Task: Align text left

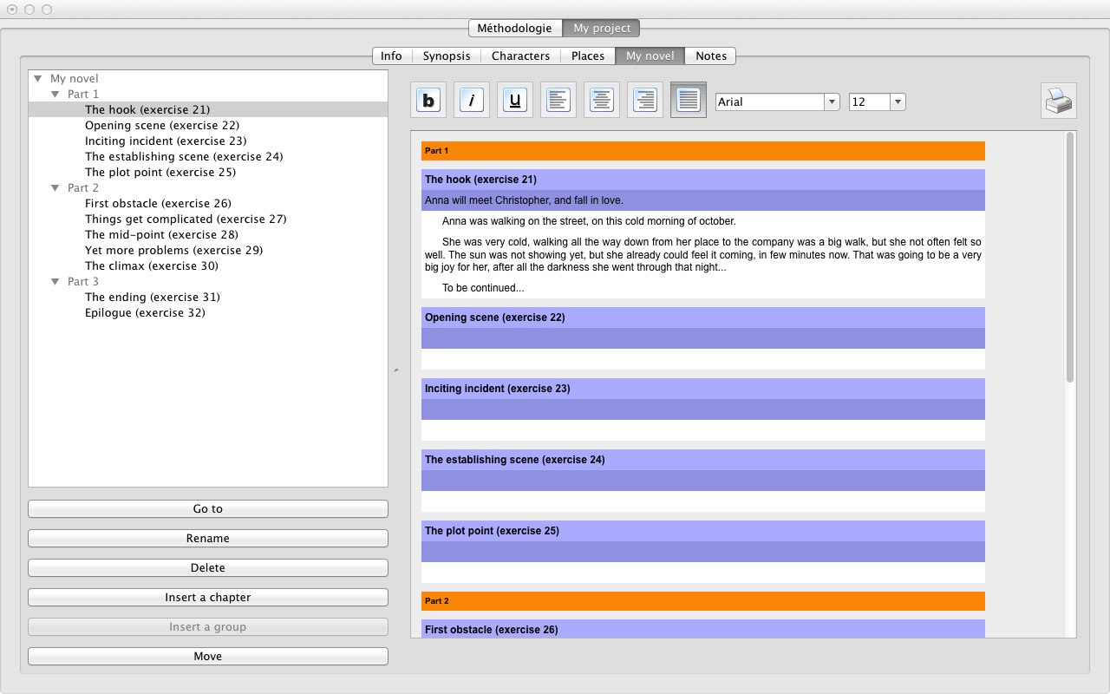Action: [x=558, y=101]
